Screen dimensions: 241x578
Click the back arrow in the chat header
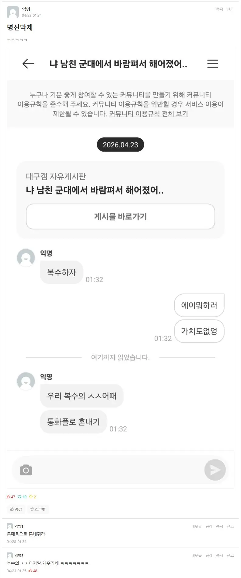pos(27,64)
